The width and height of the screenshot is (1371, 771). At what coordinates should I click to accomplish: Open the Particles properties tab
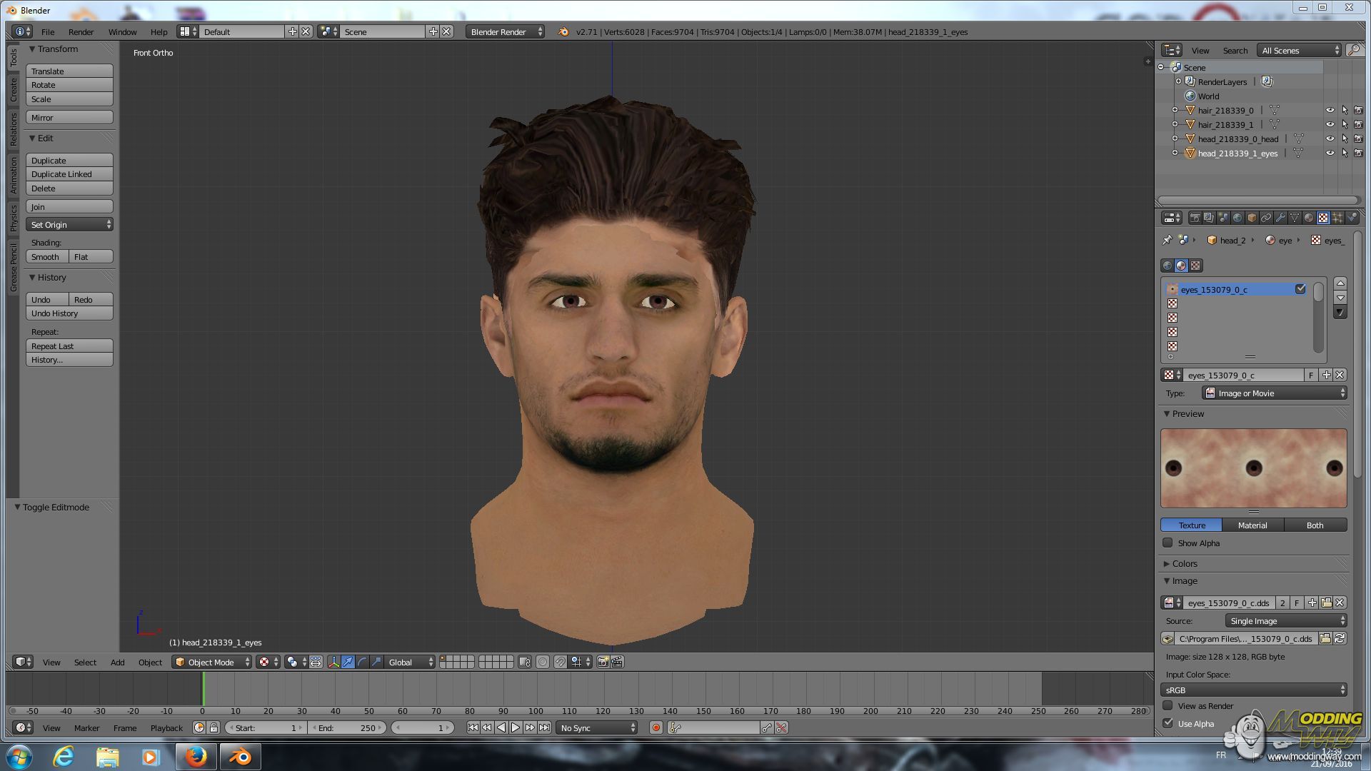[1337, 218]
